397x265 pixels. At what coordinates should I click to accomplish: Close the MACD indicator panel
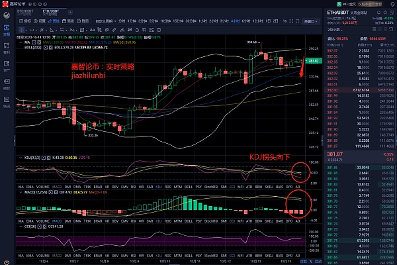tap(56, 193)
